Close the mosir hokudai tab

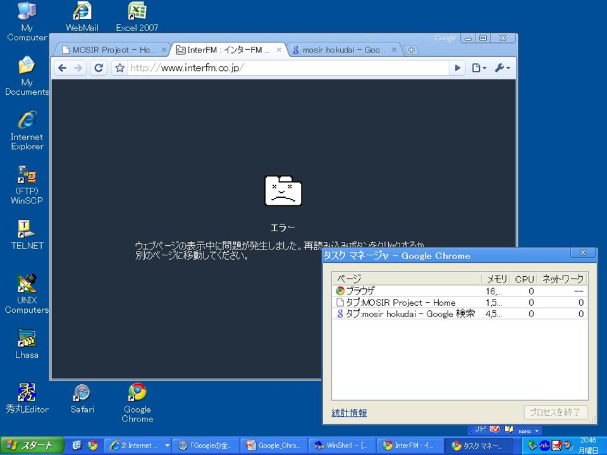(394, 49)
